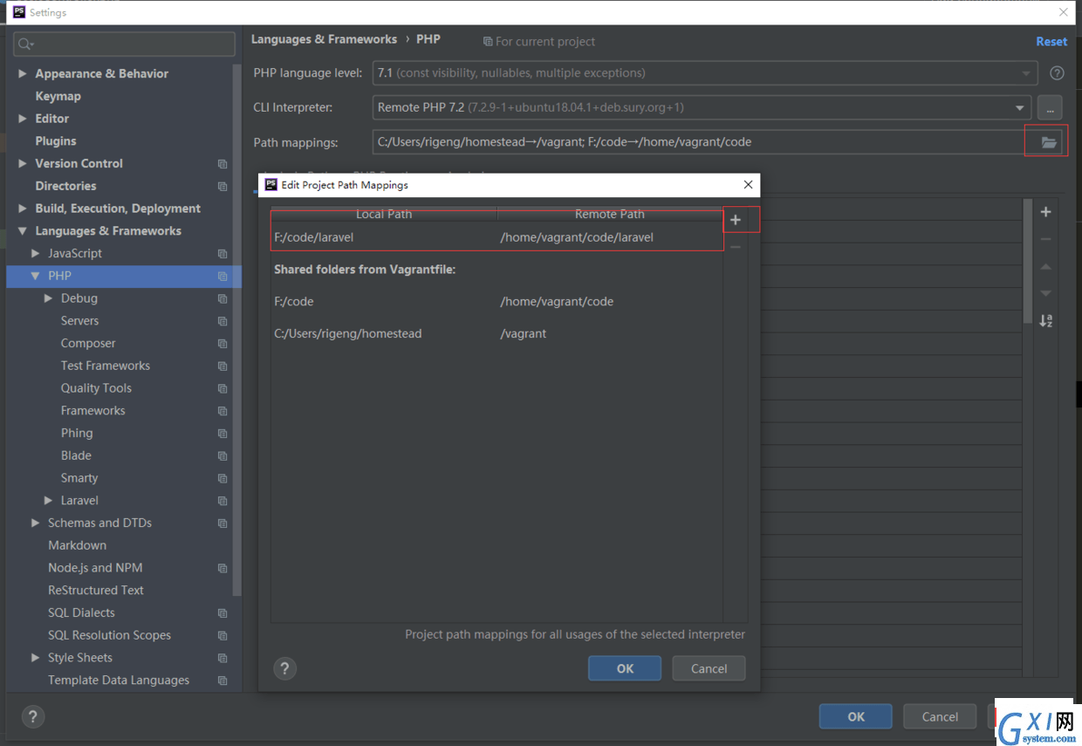1082x746 pixels.
Task: Click Remote Path column header
Action: click(610, 214)
